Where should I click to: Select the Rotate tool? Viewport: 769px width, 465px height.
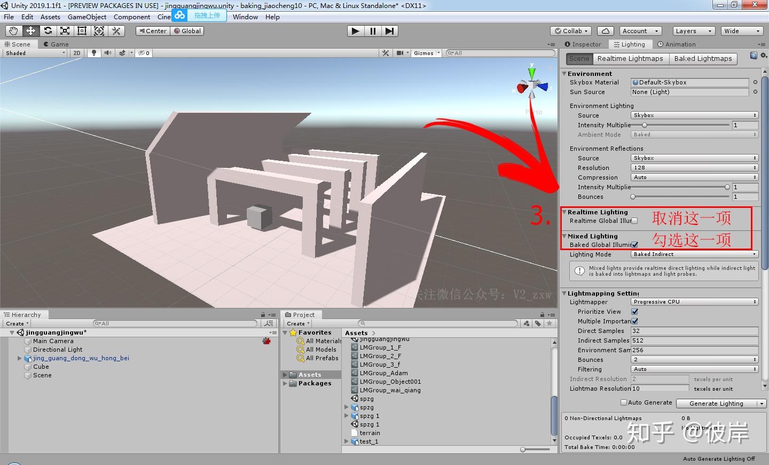click(x=48, y=31)
